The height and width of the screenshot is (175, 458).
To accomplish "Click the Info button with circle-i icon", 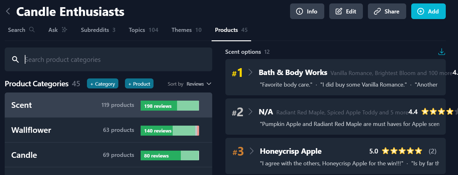I will [x=307, y=11].
